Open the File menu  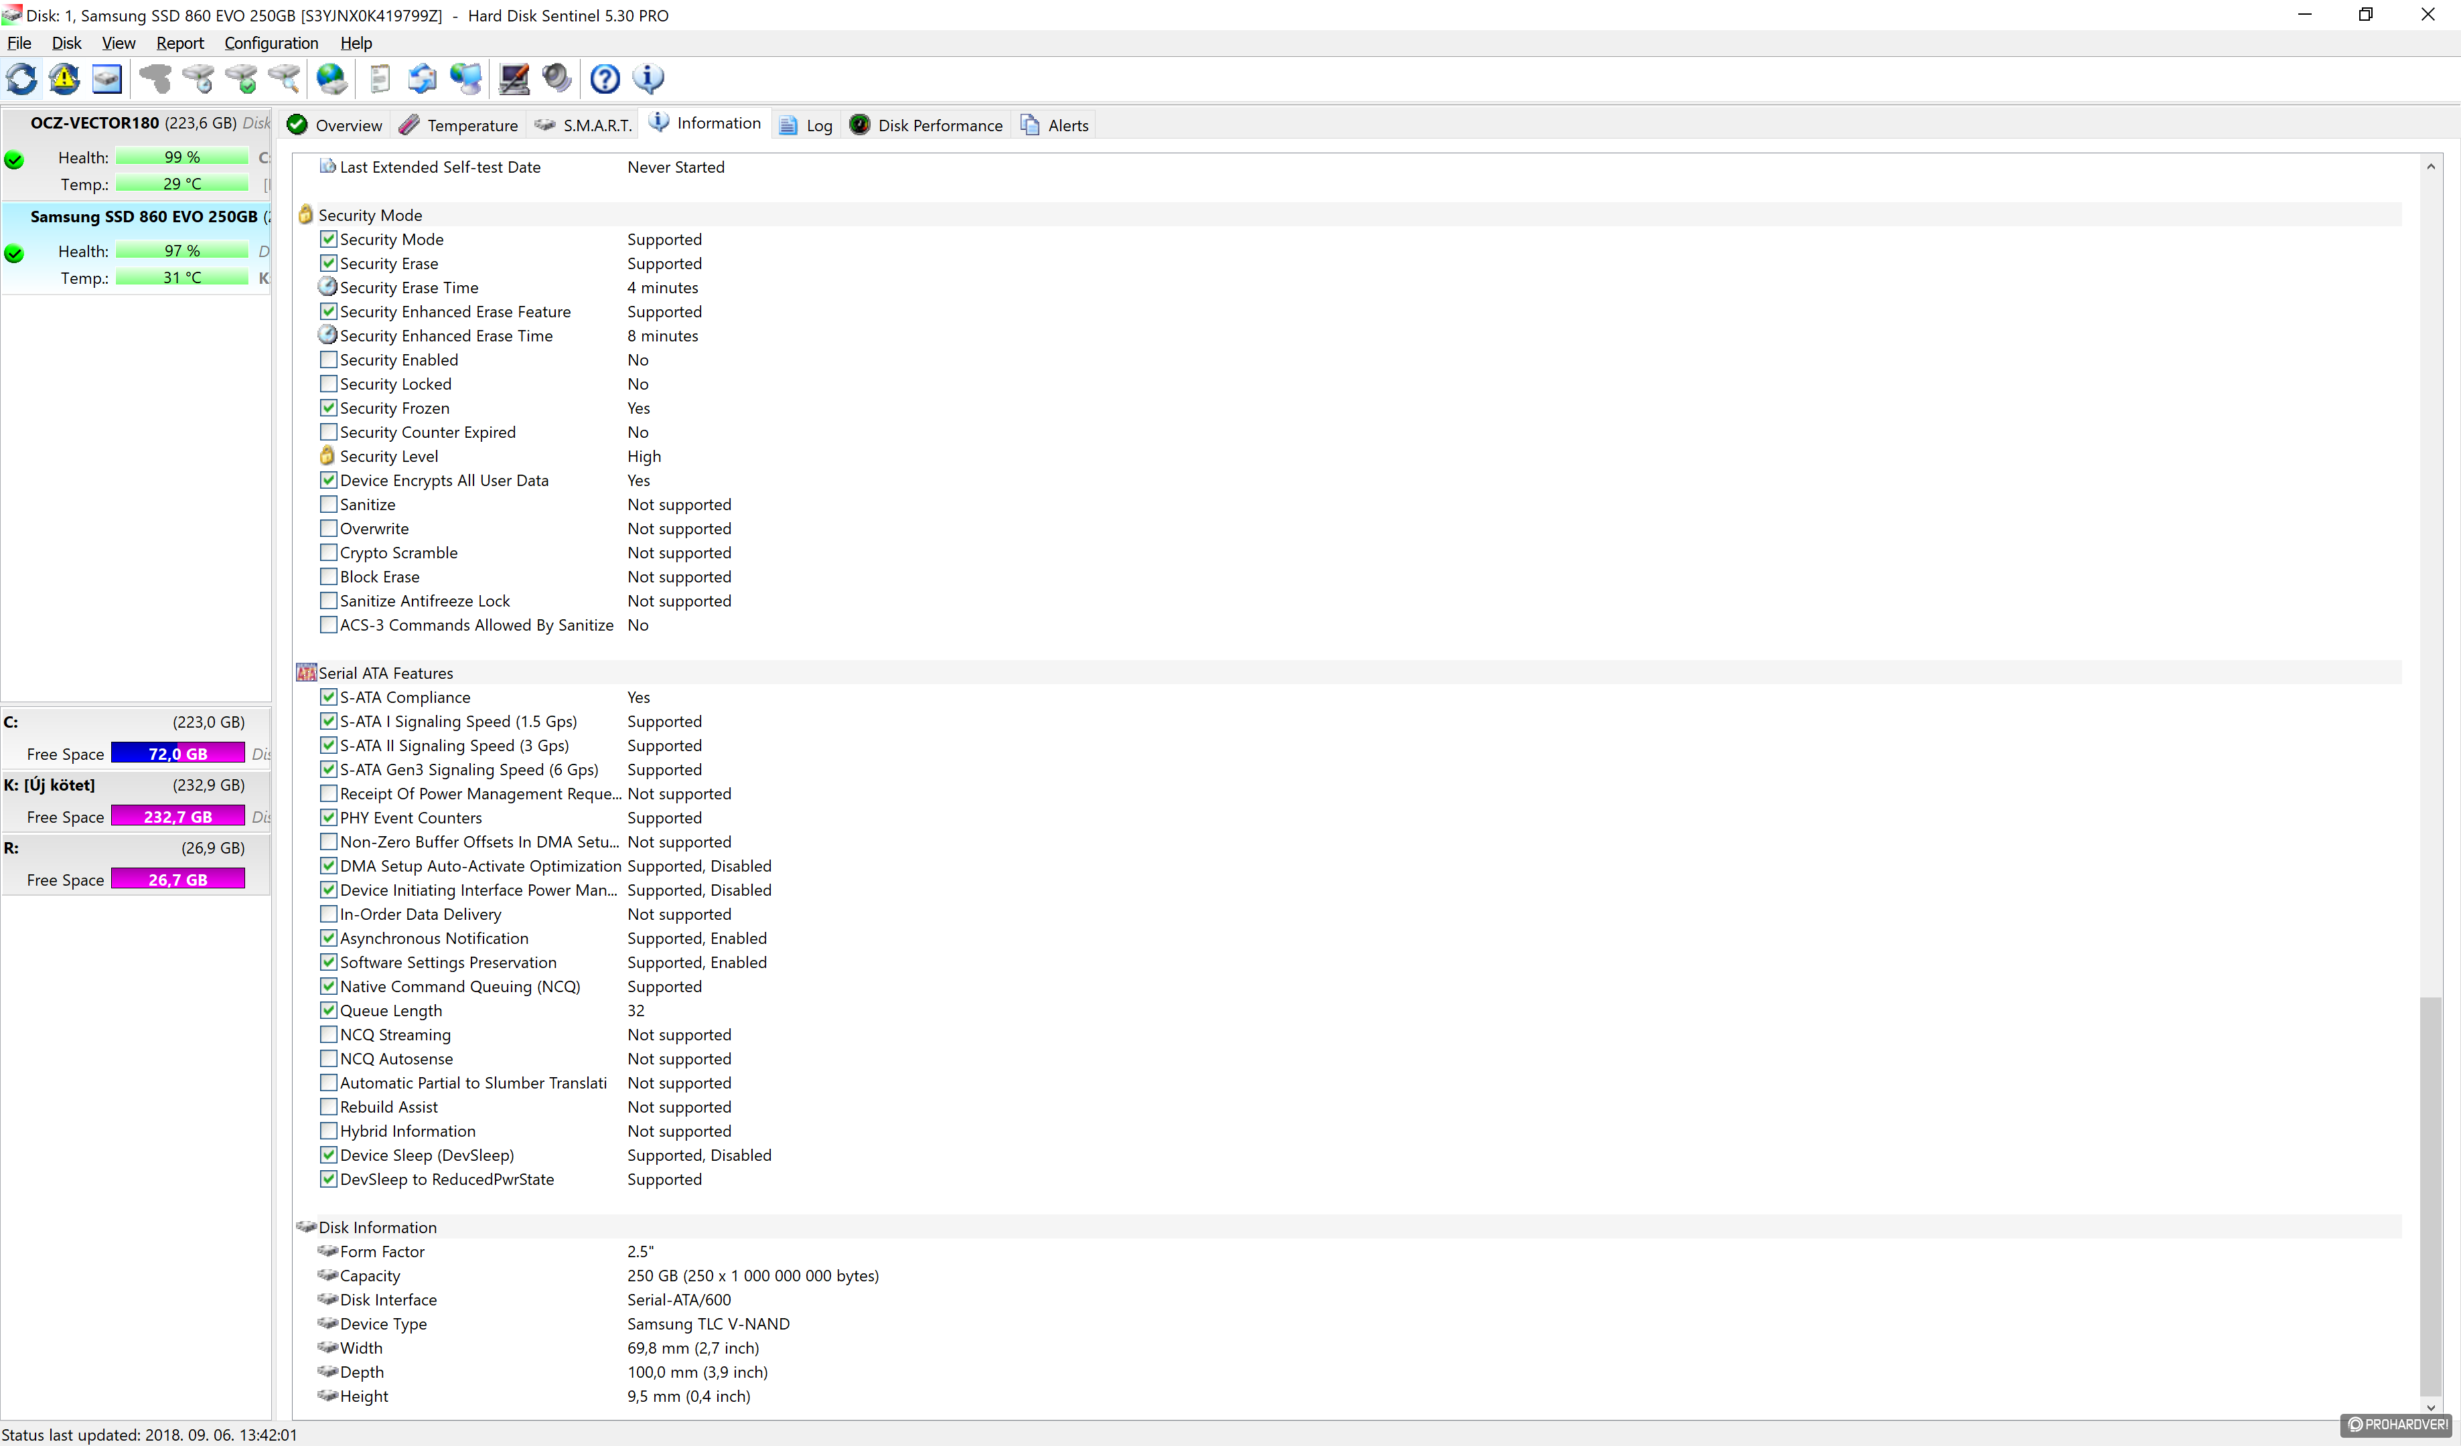click(19, 43)
